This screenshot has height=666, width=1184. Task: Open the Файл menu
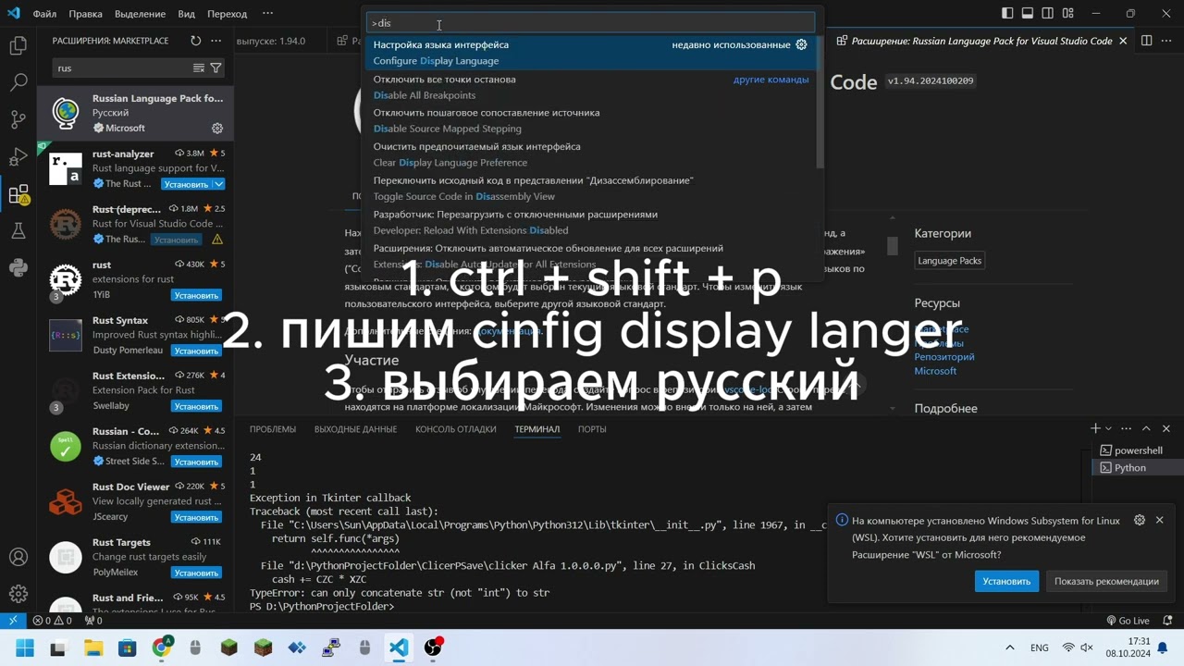tap(44, 14)
